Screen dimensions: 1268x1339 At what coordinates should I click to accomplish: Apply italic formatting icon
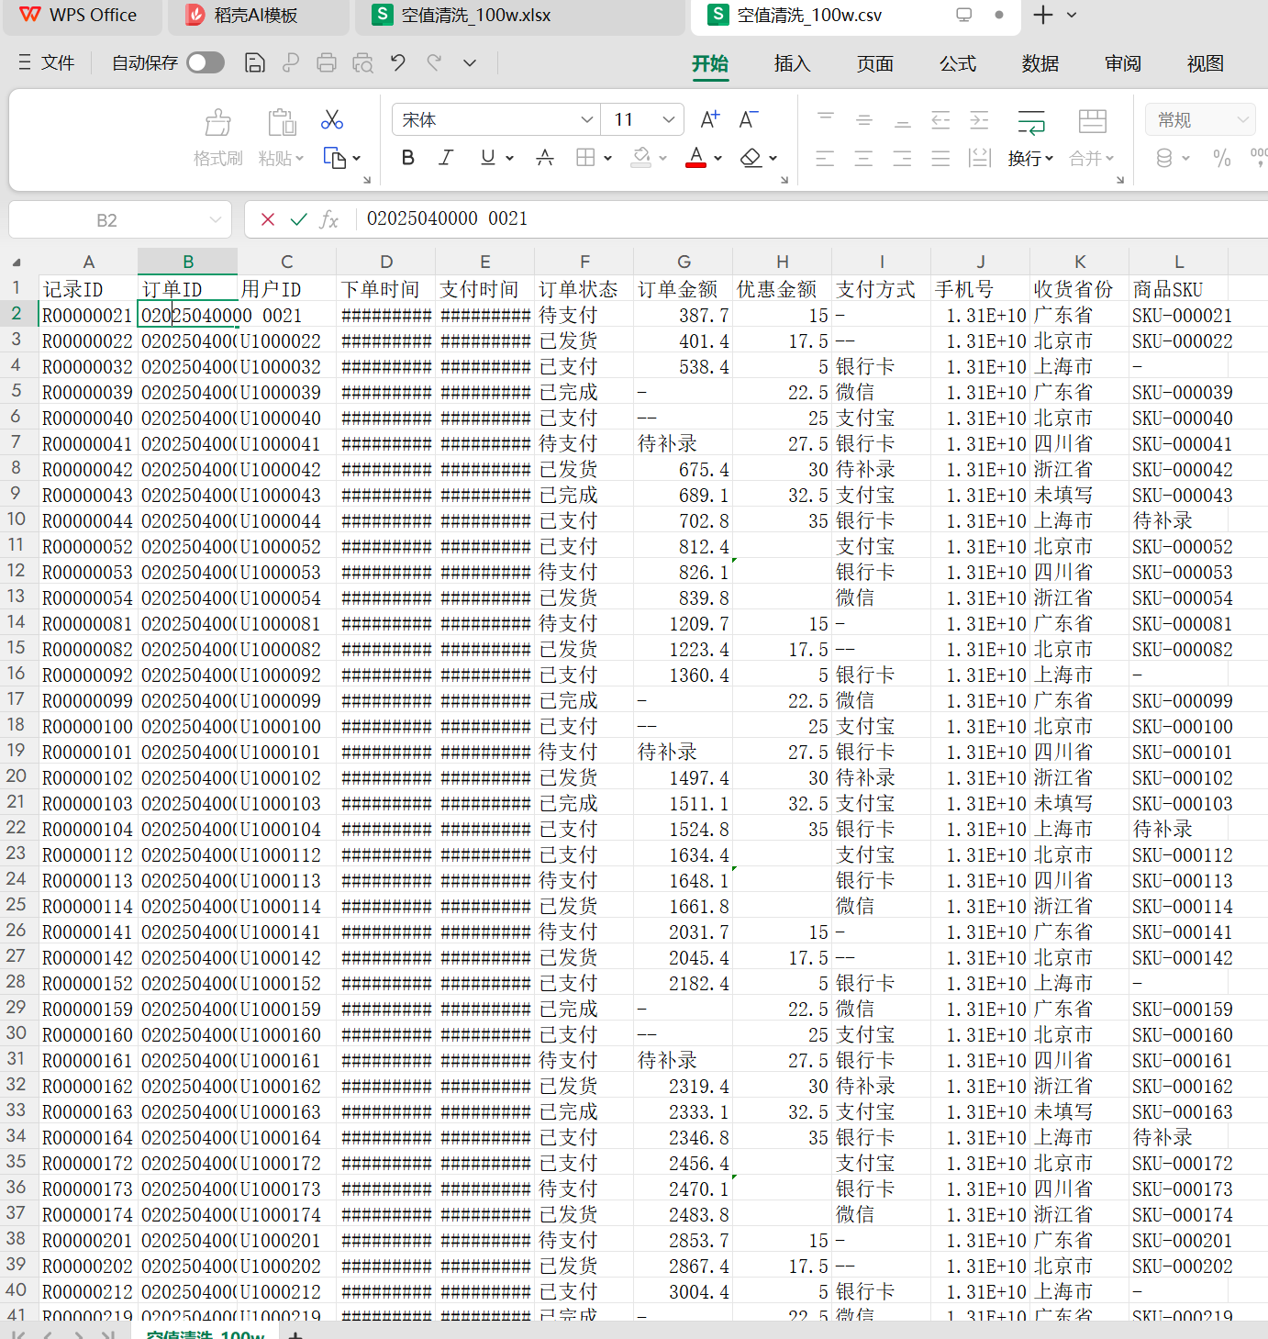446,158
